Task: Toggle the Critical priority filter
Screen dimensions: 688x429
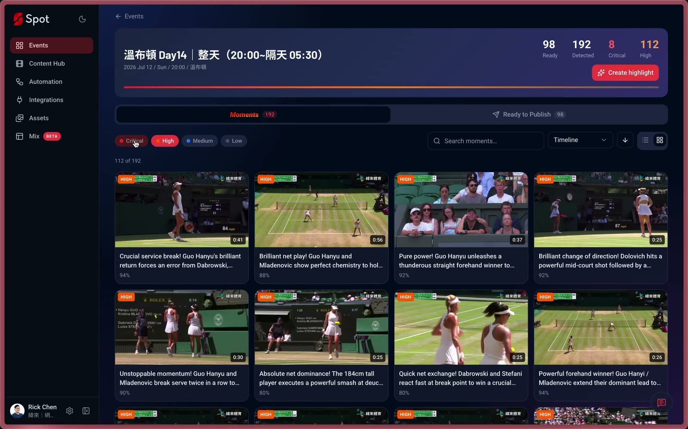Action: click(x=132, y=141)
